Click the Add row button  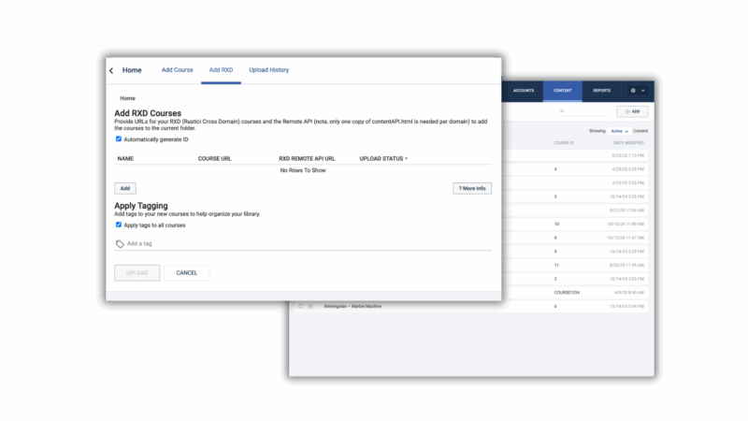point(125,188)
